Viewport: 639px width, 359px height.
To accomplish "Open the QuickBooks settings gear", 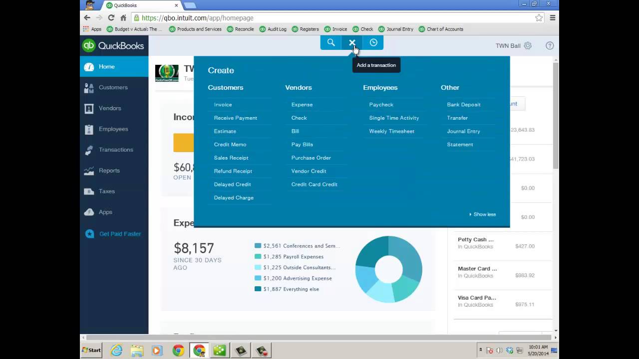I will 528,45.
